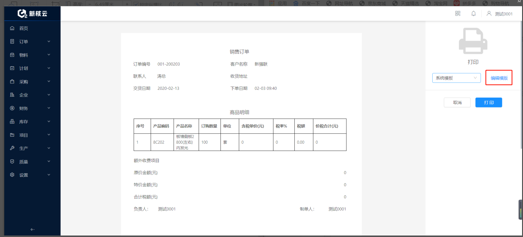This screenshot has width=523, height=237.
Task: Go to 首页 menu item
Action: point(32,28)
